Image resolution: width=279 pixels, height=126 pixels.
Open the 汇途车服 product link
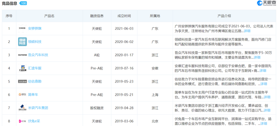[x=35, y=68]
